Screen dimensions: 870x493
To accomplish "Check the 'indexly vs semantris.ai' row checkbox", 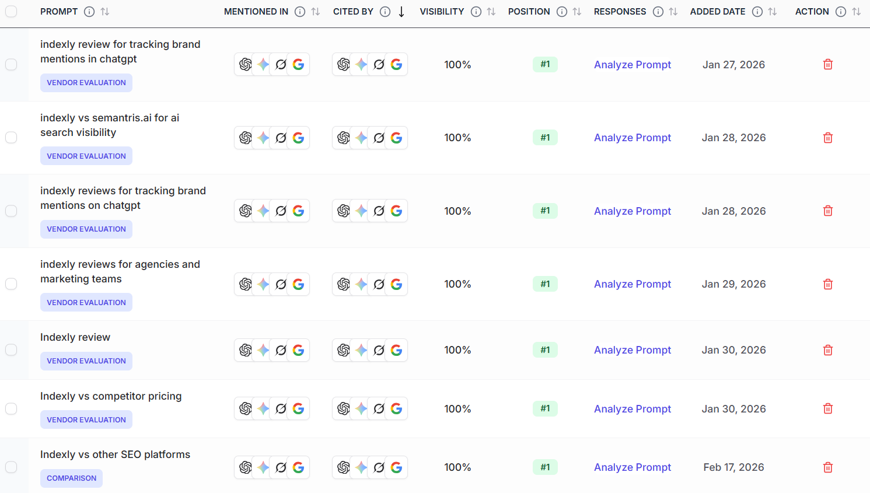I will (11, 137).
